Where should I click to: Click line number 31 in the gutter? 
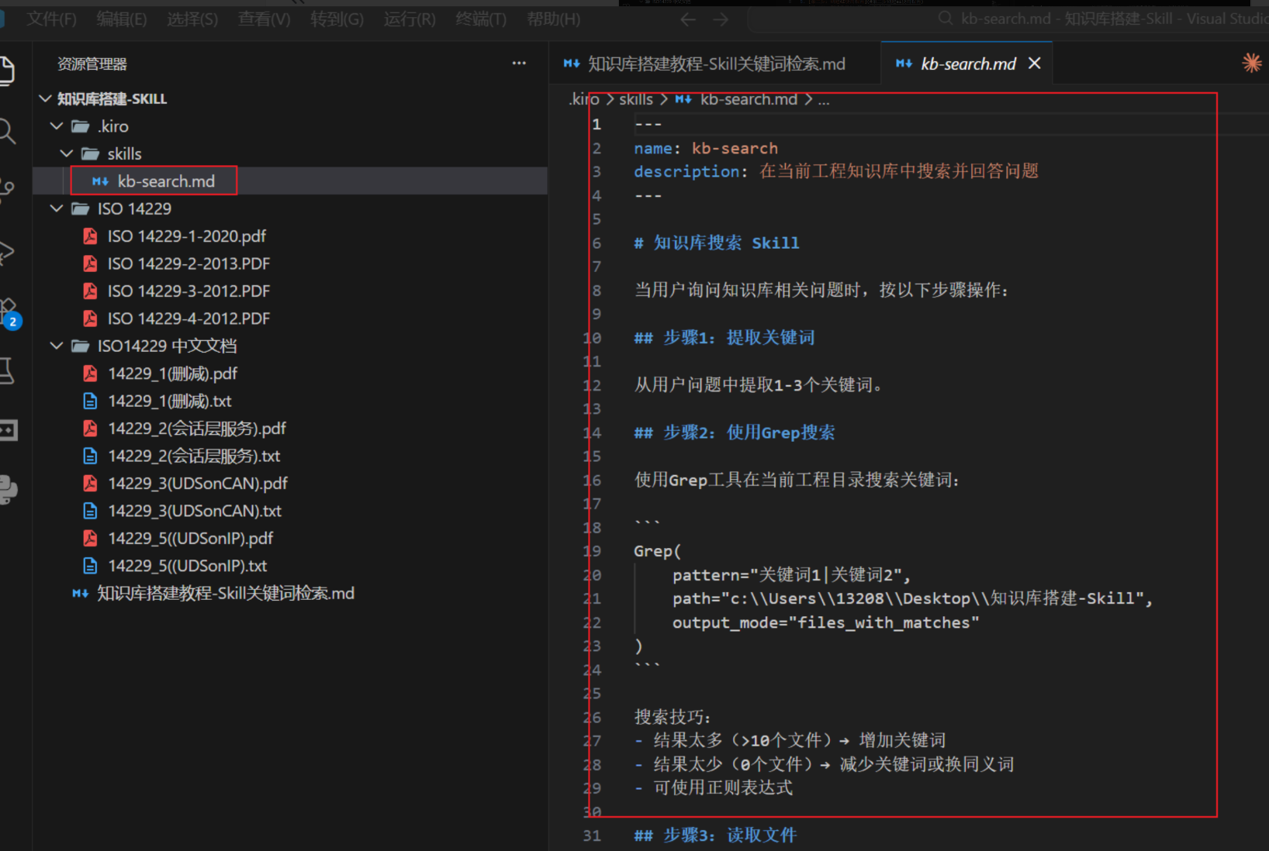tap(592, 835)
